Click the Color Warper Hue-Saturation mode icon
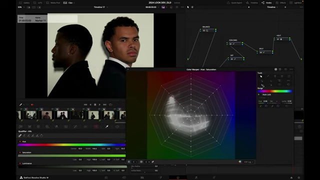 pos(275,69)
